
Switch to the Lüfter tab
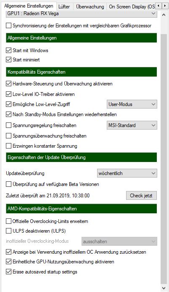coord(64,7)
